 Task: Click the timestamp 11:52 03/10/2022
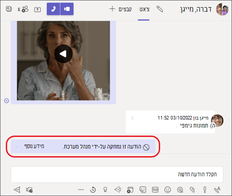click(175, 118)
